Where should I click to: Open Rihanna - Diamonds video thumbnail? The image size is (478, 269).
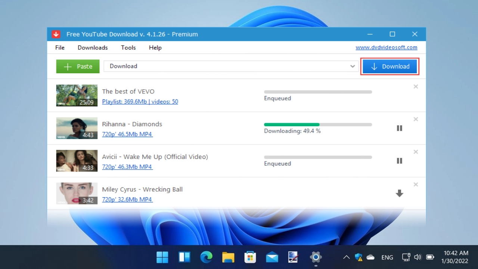77,128
